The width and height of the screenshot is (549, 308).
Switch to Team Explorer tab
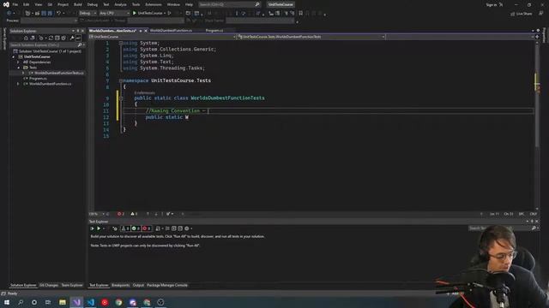pyautogui.click(x=72, y=285)
